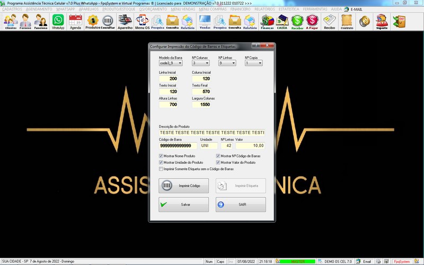Screen dimensions: 424x265
Task: Toggle Mostrar Valor do Produto checkbox
Action: (218, 163)
